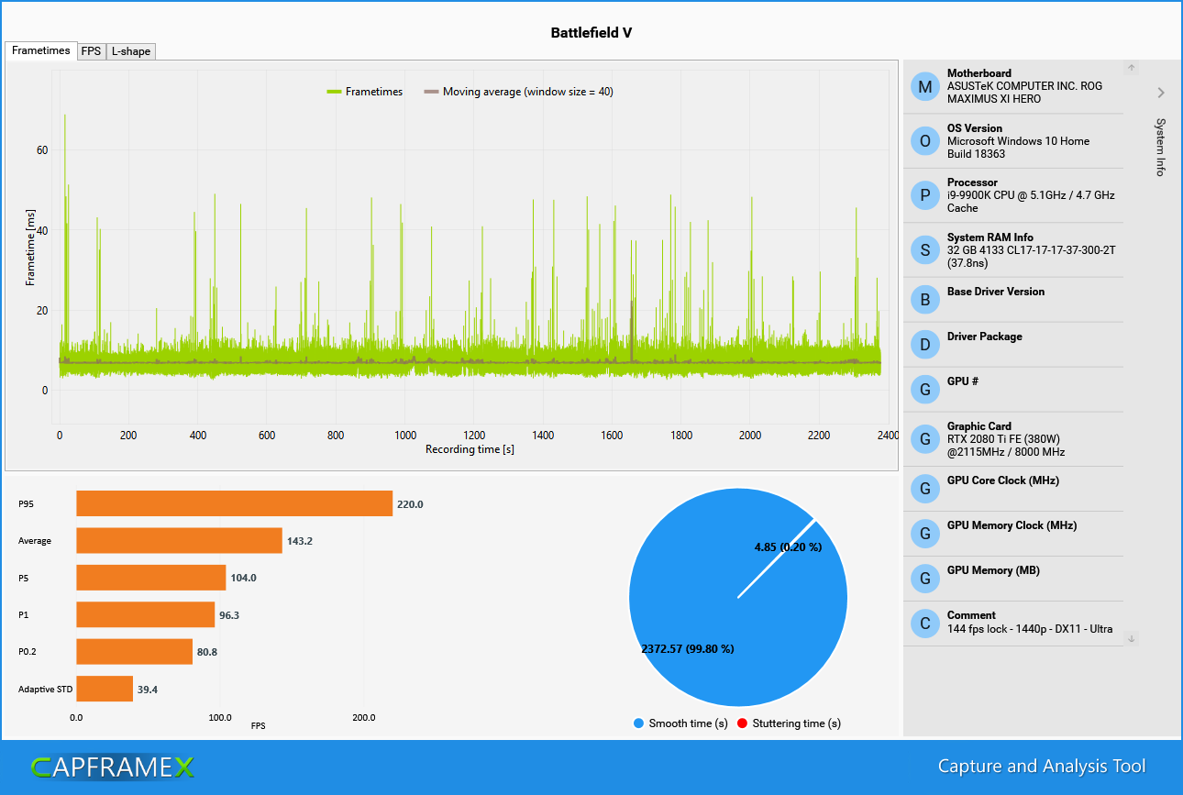Click the Driver Package heading
This screenshot has height=795, width=1183.
coord(985,337)
